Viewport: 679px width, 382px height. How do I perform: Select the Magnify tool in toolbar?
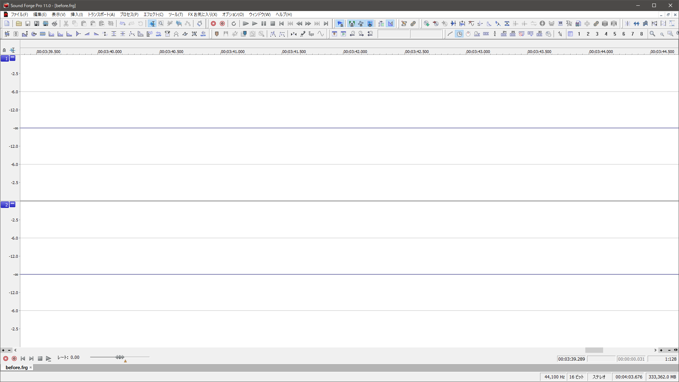coord(161,23)
